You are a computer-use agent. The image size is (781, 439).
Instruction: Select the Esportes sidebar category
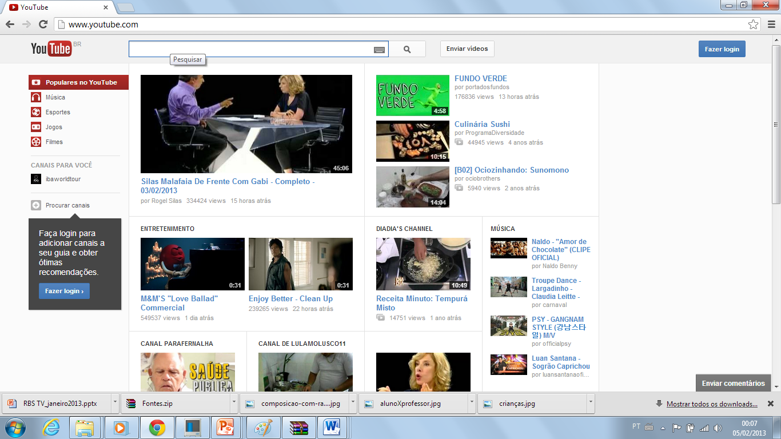58,112
